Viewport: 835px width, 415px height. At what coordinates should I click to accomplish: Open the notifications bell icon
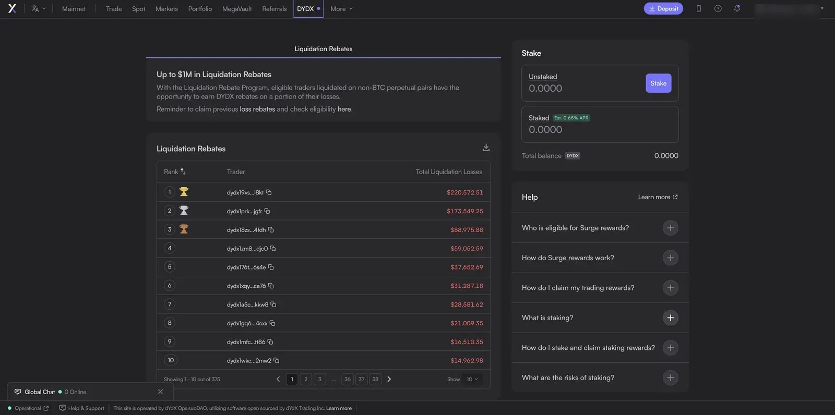(x=737, y=8)
